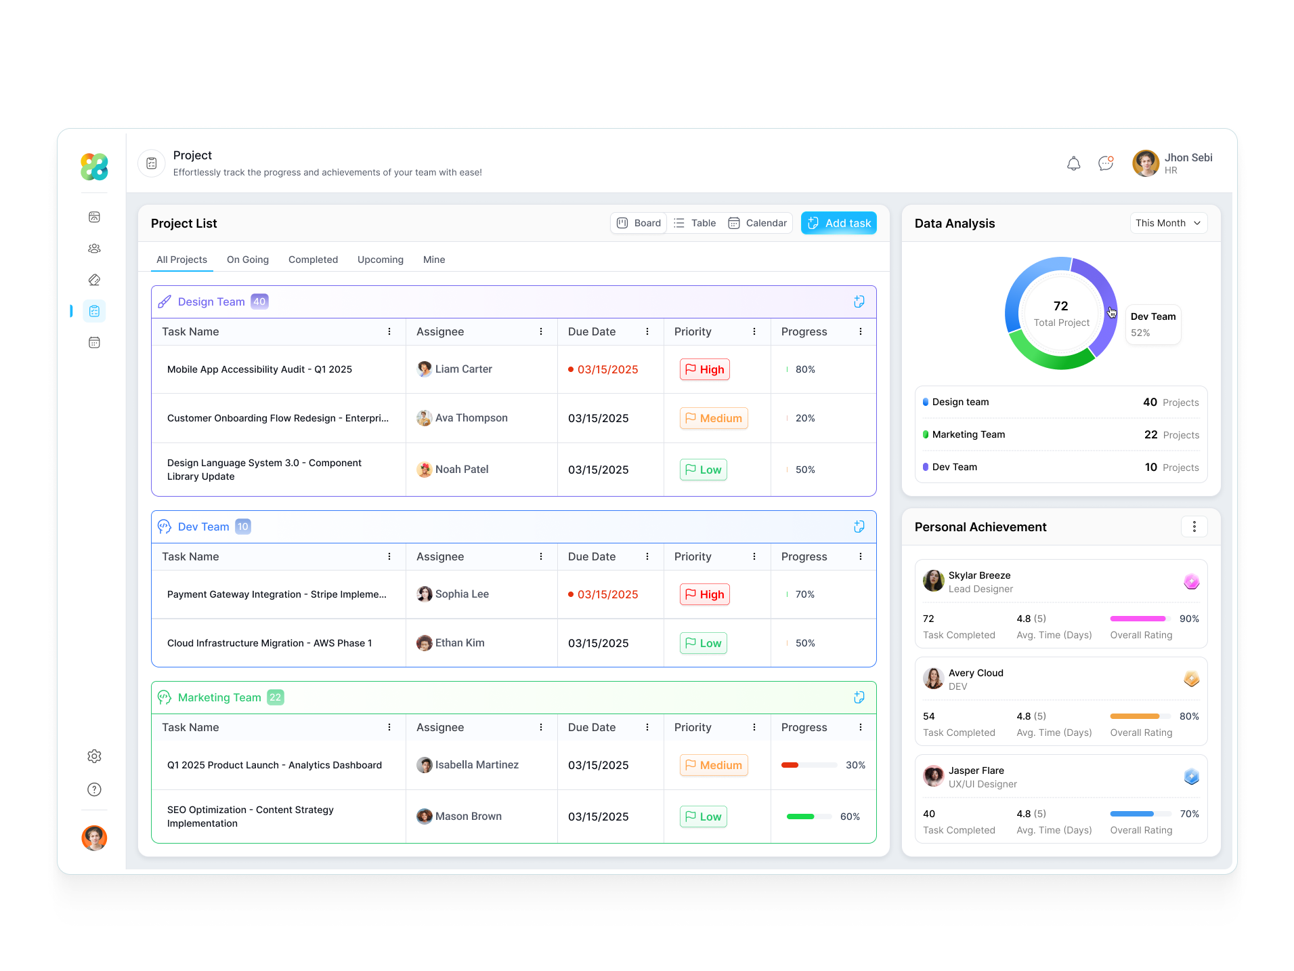This screenshot has height=971, width=1294.
Task: Switch to the Completed tab
Action: click(x=313, y=260)
